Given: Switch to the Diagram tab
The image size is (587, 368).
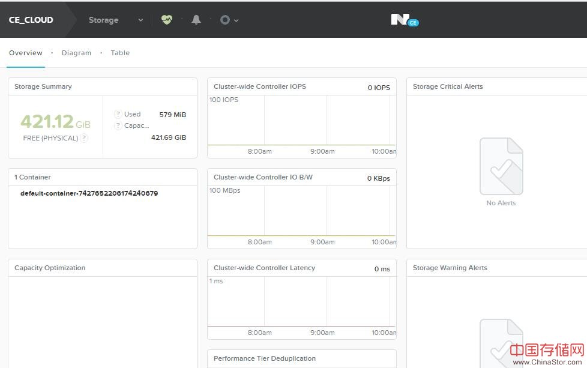Looking at the screenshot, I should pos(76,53).
